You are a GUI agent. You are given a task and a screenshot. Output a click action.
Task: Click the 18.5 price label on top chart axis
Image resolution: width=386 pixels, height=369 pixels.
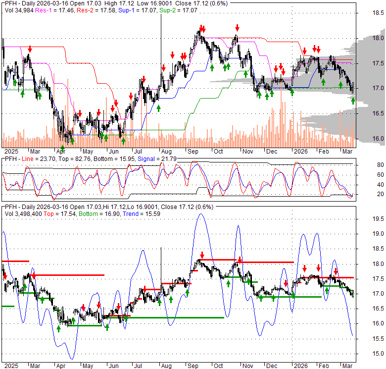(x=378, y=13)
